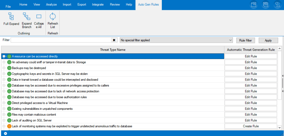284x136 pixels.
Task: Switch to the Review tab
Action: click(115, 5)
